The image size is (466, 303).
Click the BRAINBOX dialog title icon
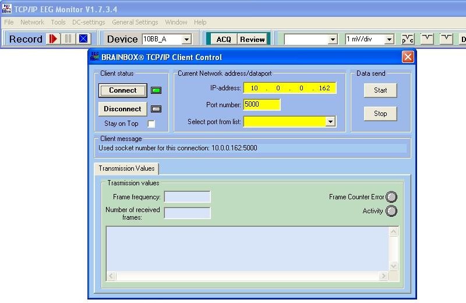95,57
